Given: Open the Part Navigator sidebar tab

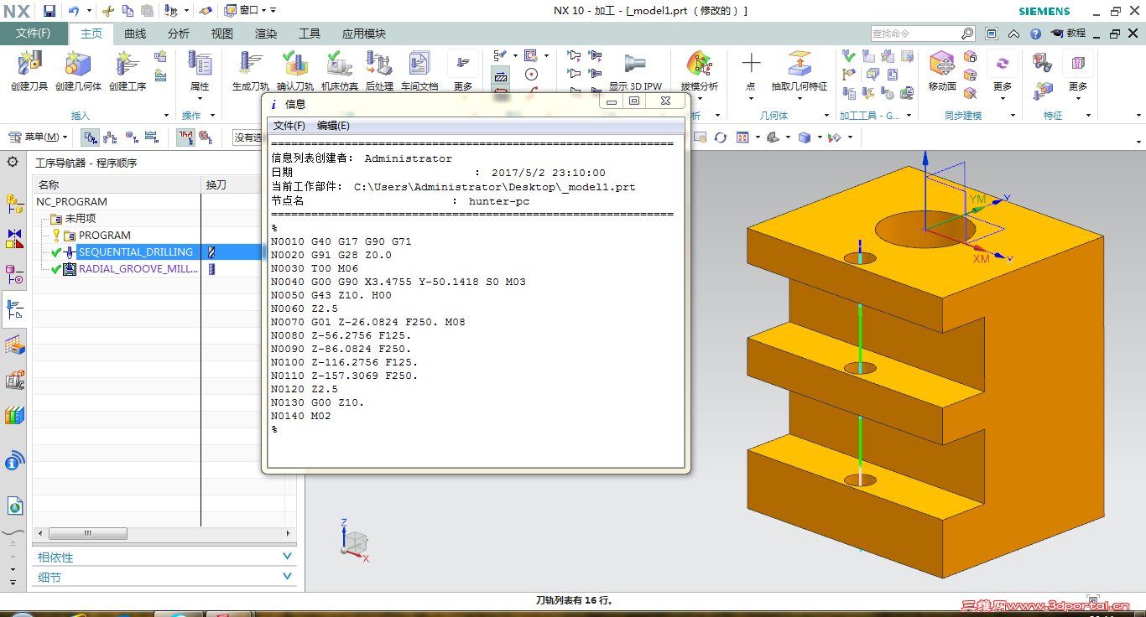Looking at the screenshot, I should [x=14, y=274].
